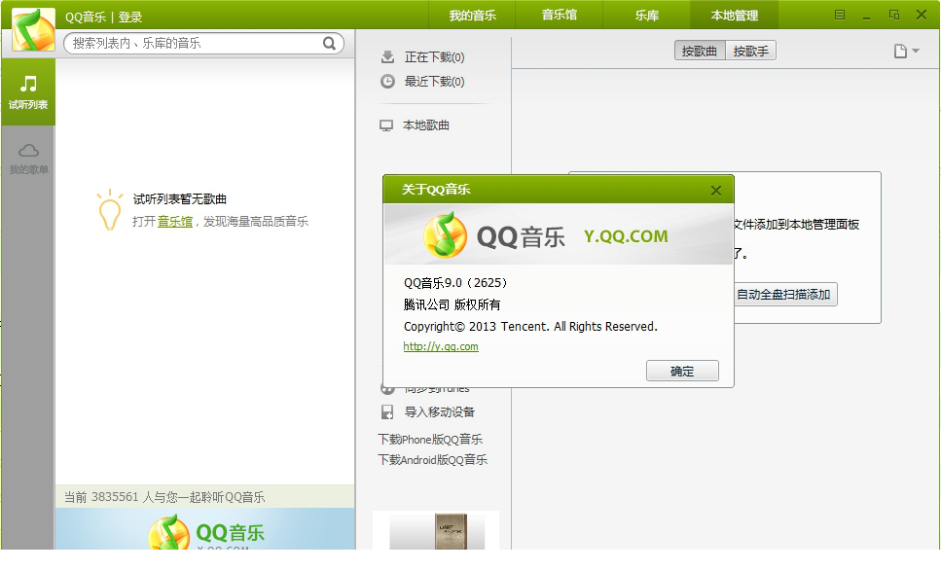This screenshot has width=941, height=571.
Task: Sort local music 按歌曲
Action: (x=700, y=51)
